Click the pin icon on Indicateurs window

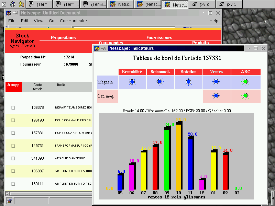tap(104, 48)
